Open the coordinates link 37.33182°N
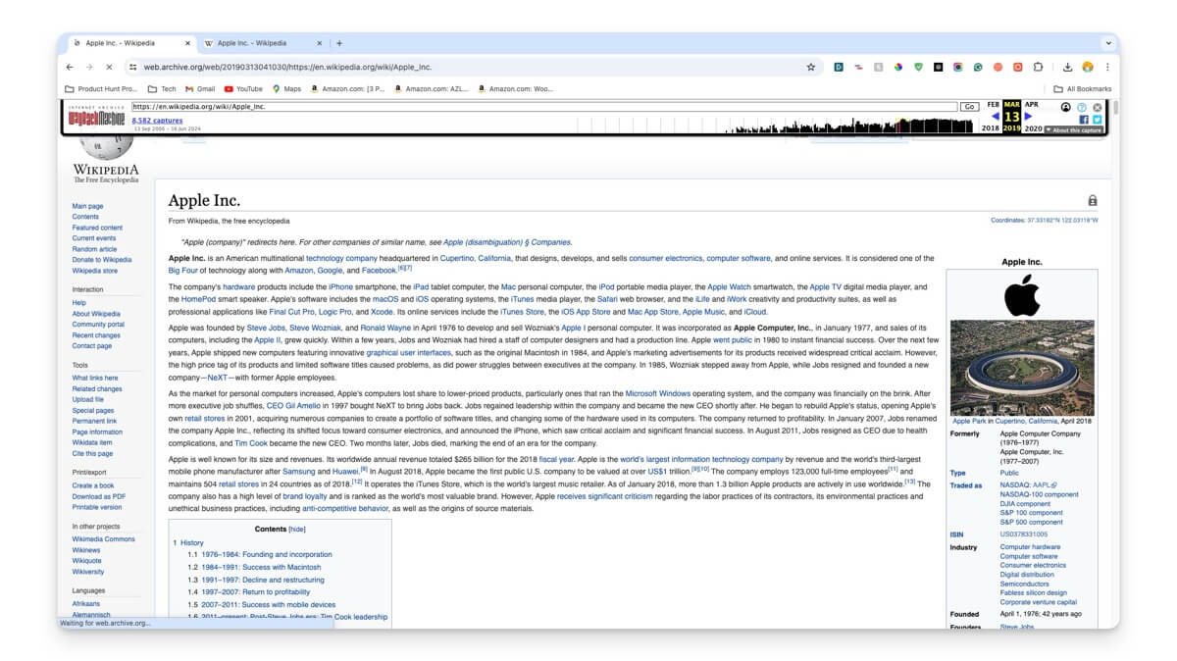Screen dimensions: 1177x661 tap(1045, 221)
